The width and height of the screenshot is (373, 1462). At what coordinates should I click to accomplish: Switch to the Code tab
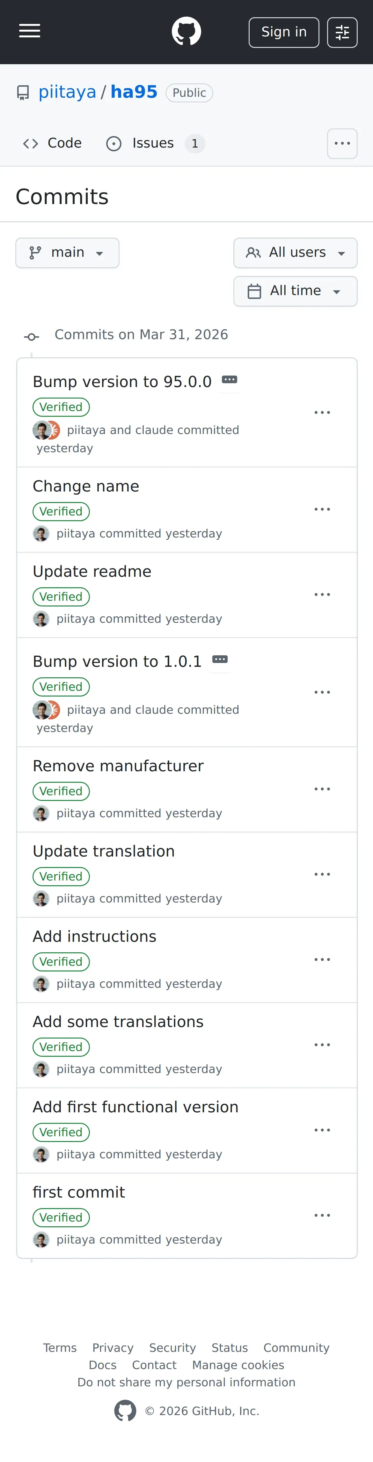pyautogui.click(x=53, y=144)
